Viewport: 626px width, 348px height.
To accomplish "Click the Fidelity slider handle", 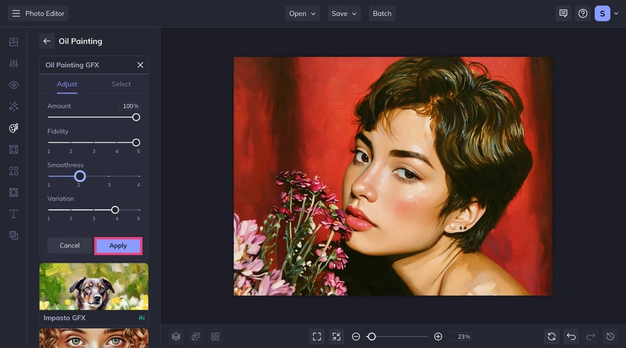I will coord(136,142).
